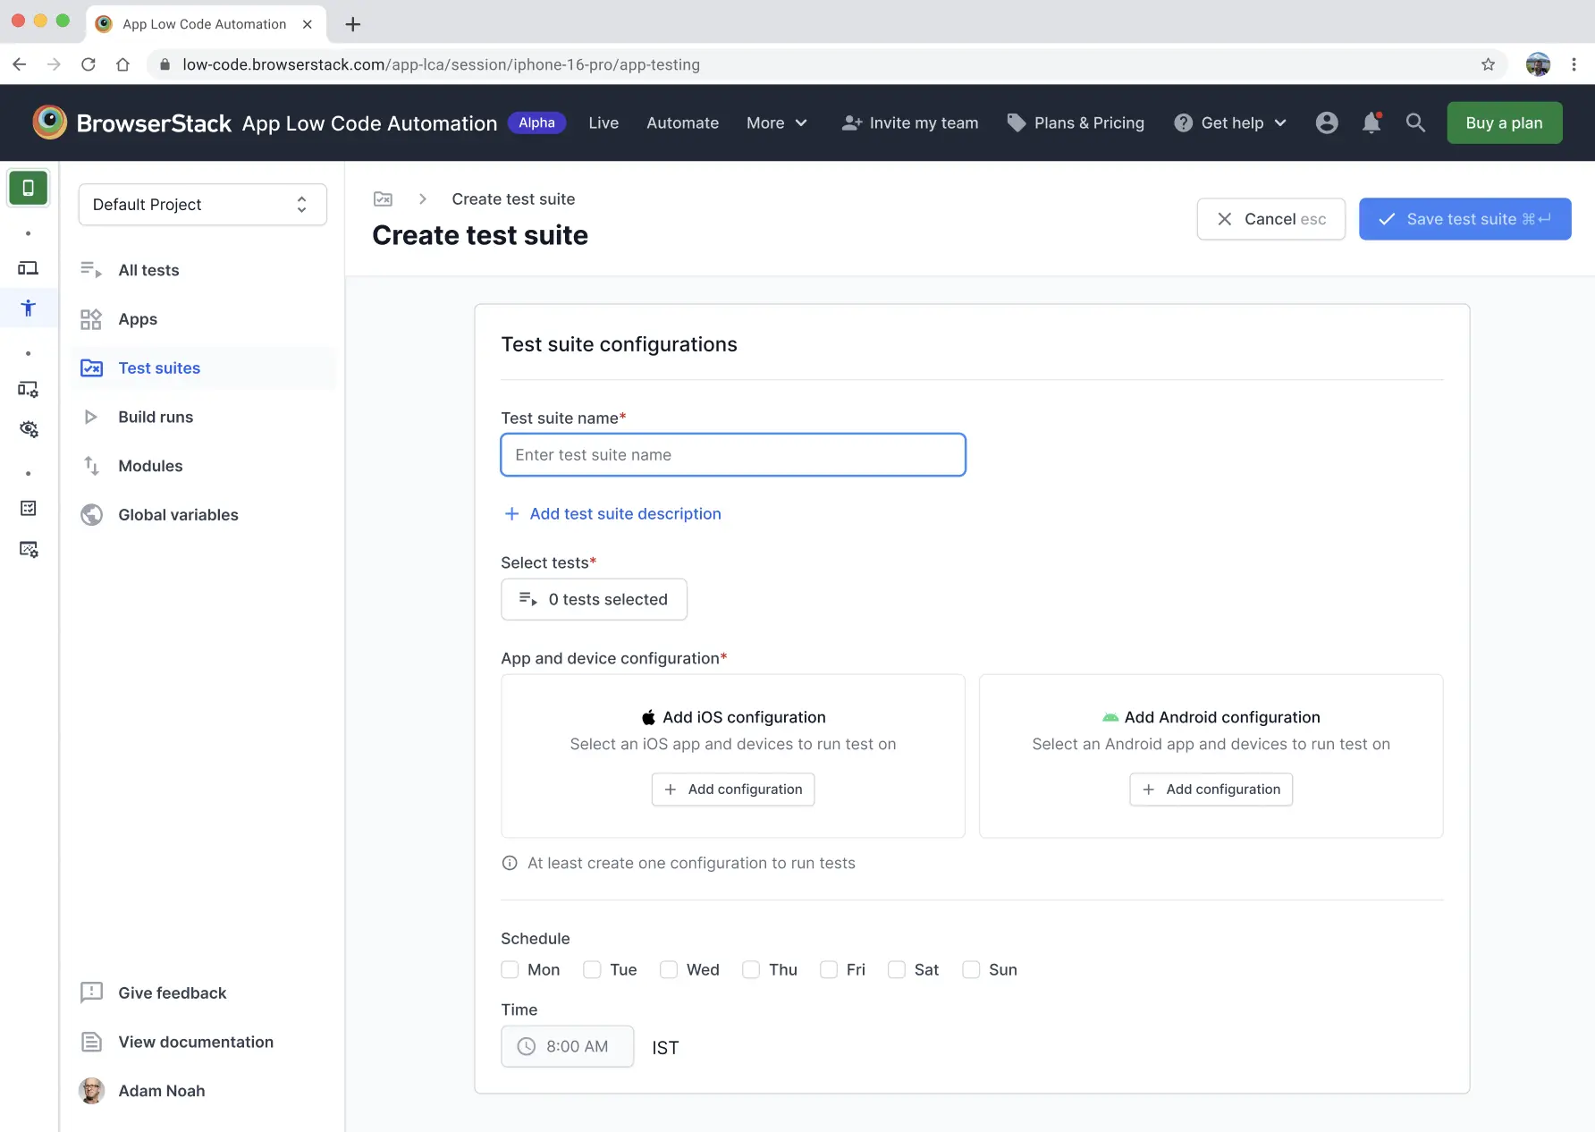This screenshot has height=1132, width=1595.
Task: Select the checklist product icon in left rail
Action: pos(29,508)
